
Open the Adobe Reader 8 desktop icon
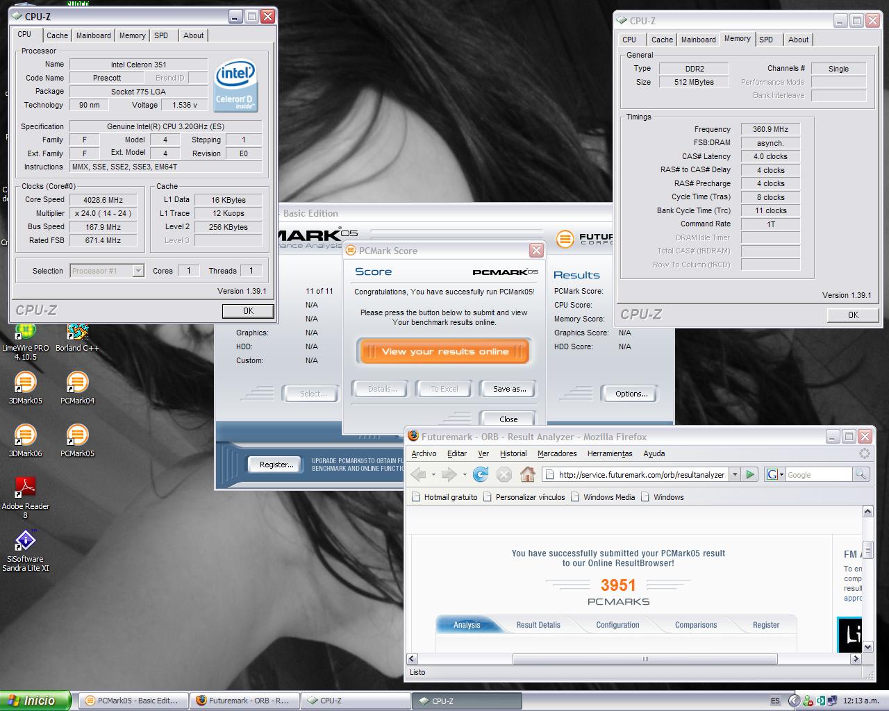pyautogui.click(x=26, y=497)
